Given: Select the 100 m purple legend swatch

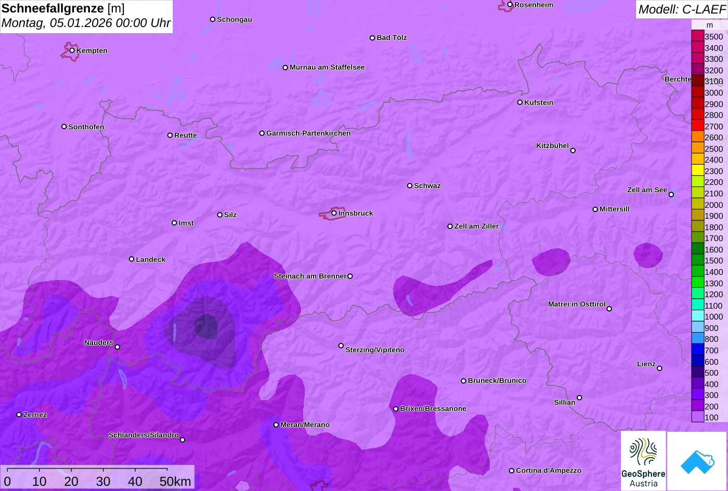Looking at the screenshot, I should tap(698, 417).
